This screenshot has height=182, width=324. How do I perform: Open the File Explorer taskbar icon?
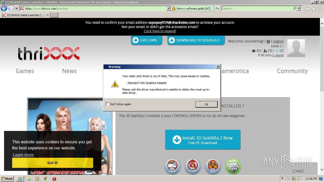[x=29, y=179]
